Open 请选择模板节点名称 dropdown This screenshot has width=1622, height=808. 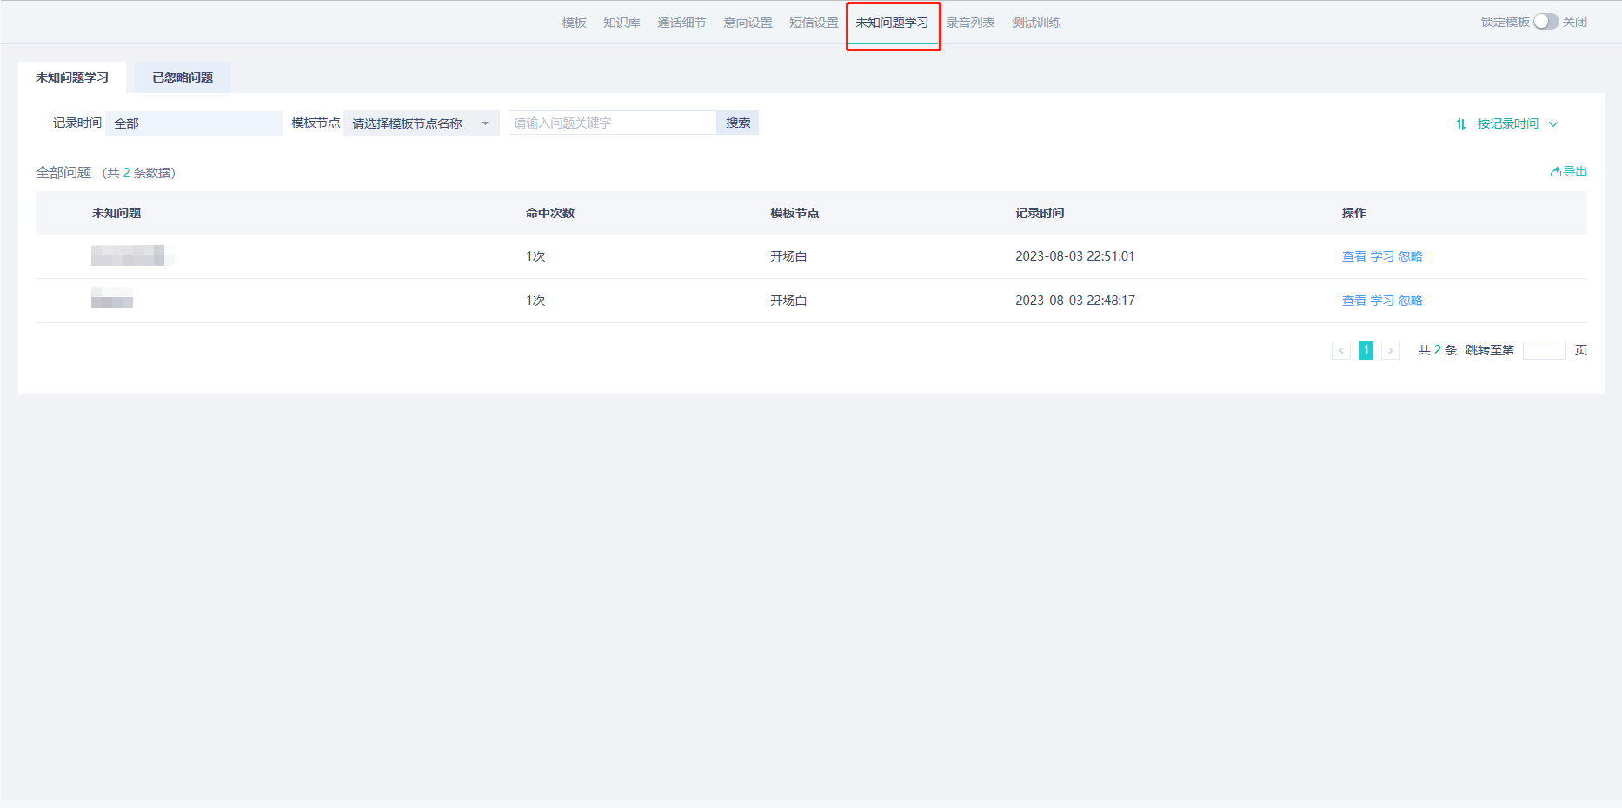point(422,123)
